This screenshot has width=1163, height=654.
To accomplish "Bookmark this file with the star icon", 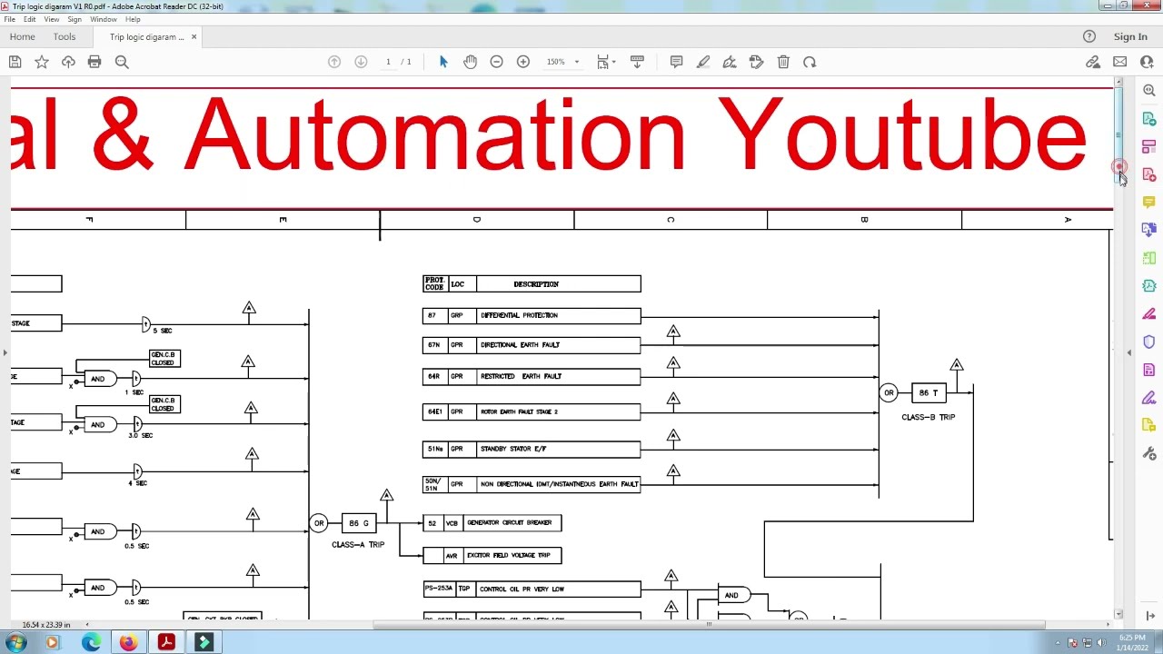I will [42, 62].
